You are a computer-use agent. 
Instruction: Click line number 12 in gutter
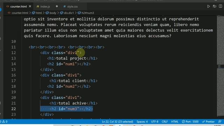pyautogui.click(x=14, y=53)
